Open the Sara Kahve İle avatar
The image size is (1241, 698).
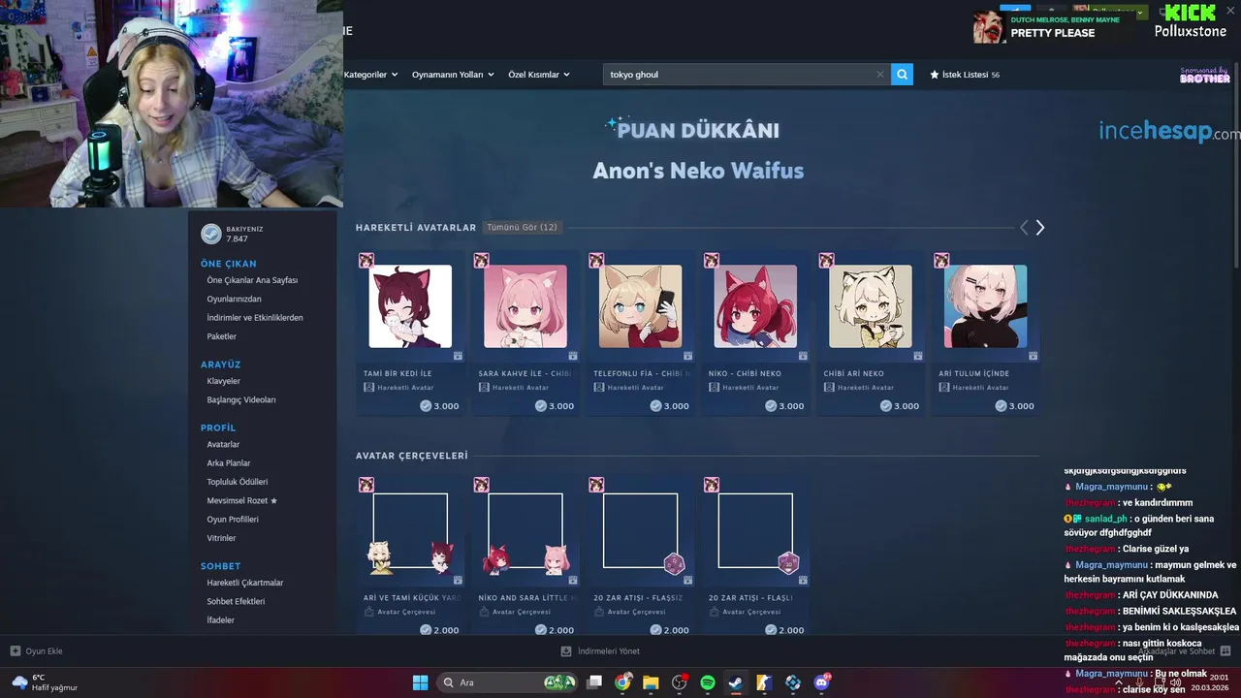[x=525, y=333]
